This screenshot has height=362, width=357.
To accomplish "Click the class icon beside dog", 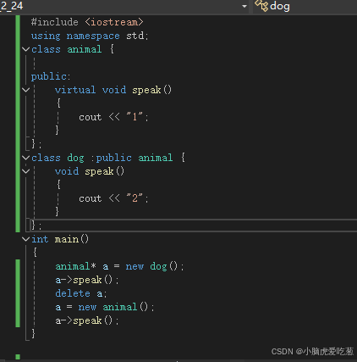I will [x=261, y=6].
